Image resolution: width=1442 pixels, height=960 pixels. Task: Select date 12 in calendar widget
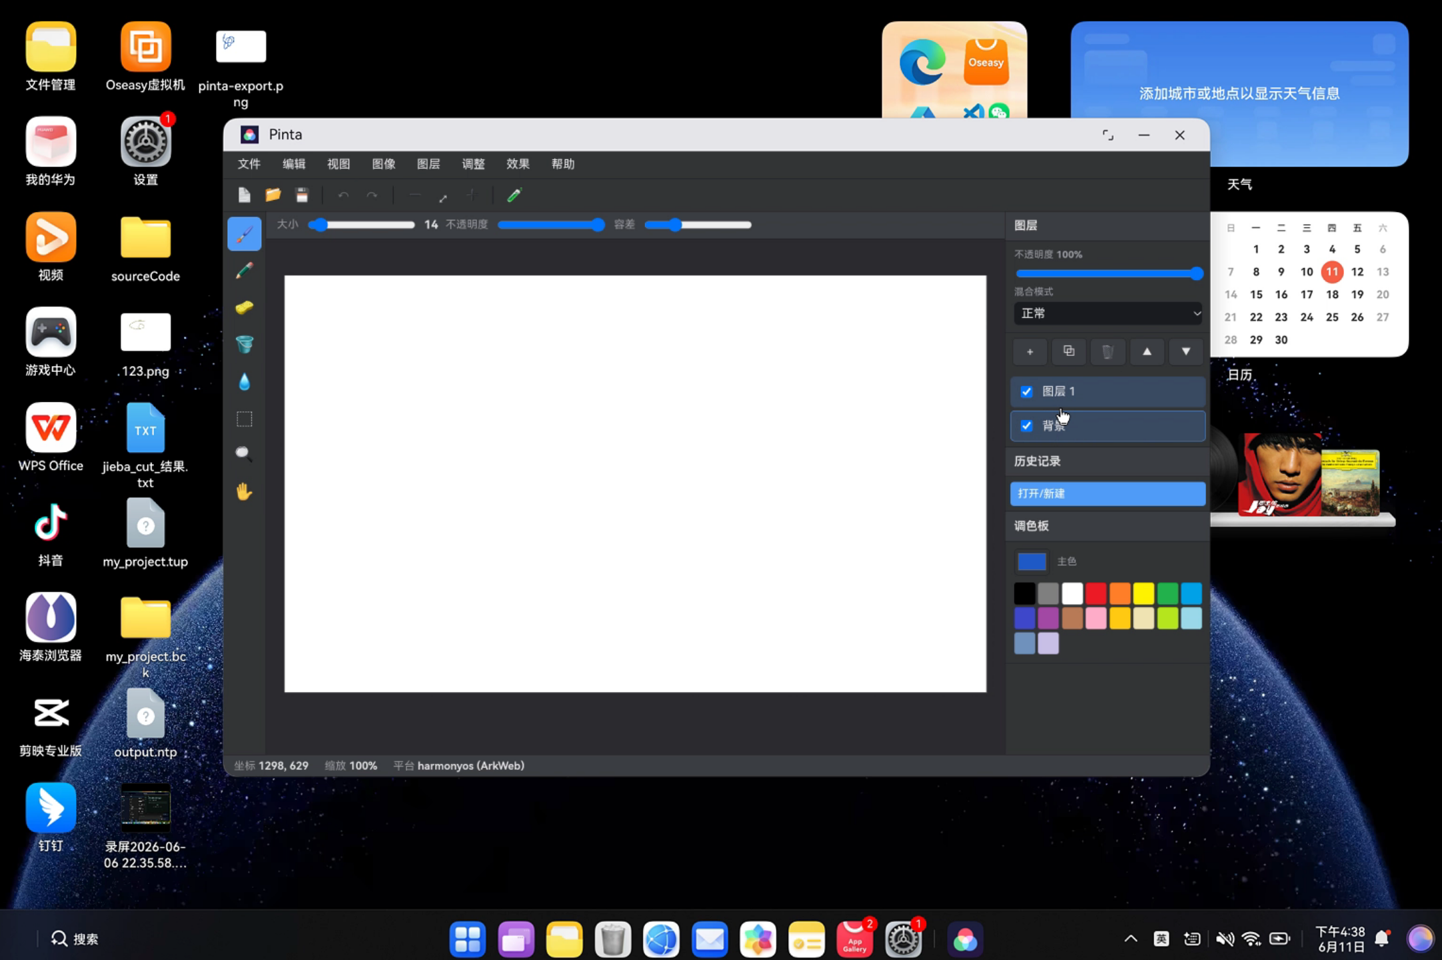(x=1357, y=271)
